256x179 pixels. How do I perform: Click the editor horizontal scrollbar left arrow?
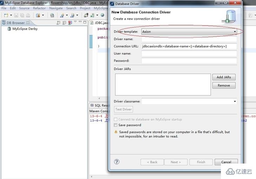point(99,98)
